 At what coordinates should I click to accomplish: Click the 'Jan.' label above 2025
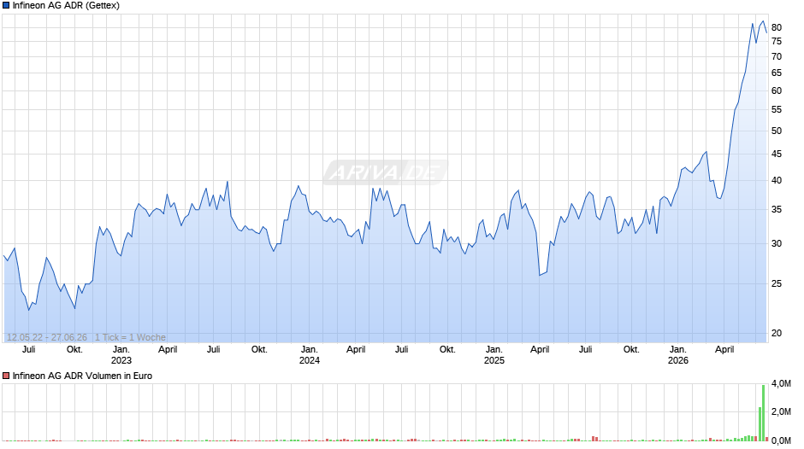pyautogui.click(x=494, y=350)
